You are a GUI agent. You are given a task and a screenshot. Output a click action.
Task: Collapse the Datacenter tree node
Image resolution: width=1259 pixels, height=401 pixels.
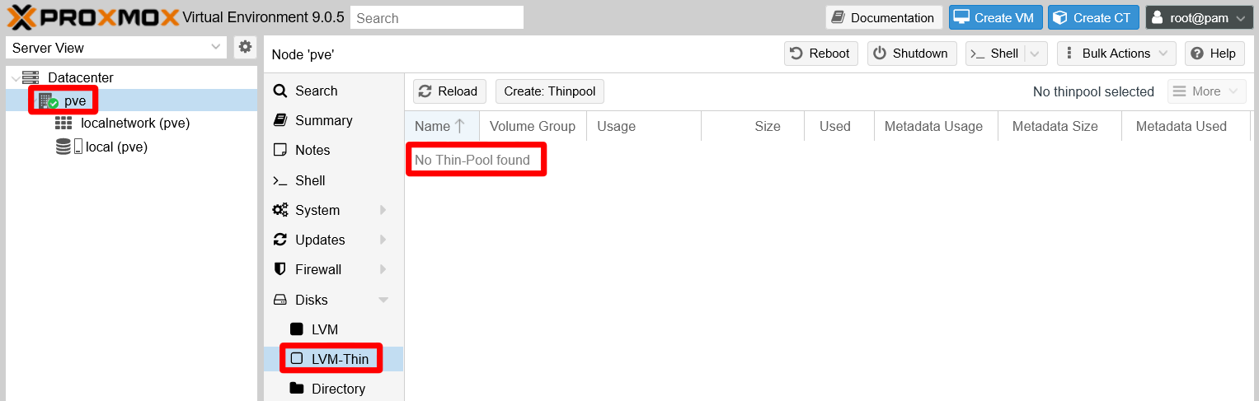16,77
